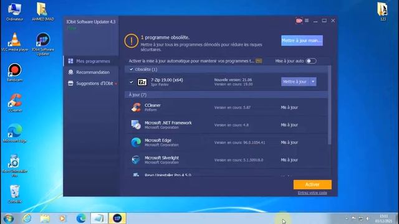
Task: Click Mis à jour status for Microsoft Silverlight
Action: [289, 160]
